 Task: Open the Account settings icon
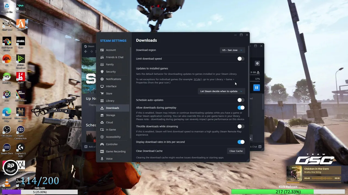click(102, 50)
